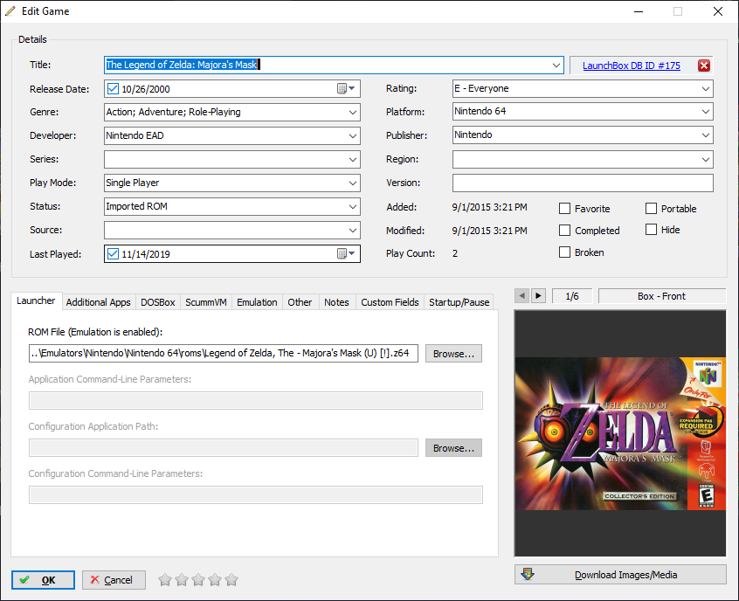739x601 pixels.
Task: Open the Other tab
Action: coord(300,302)
